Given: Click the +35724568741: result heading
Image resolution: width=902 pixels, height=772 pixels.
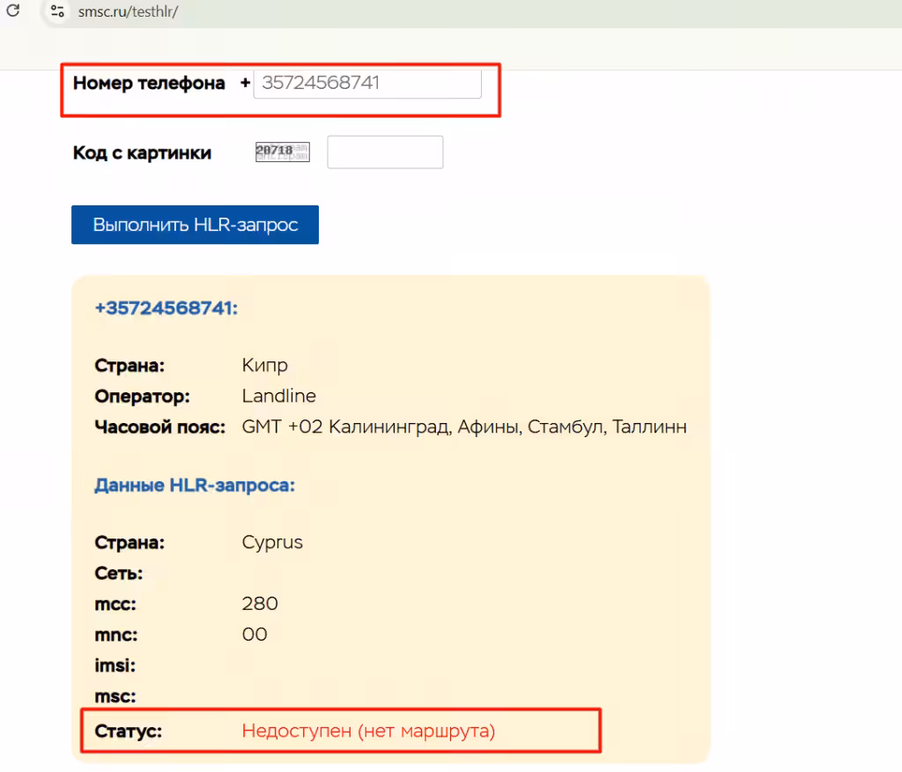Looking at the screenshot, I should click(x=166, y=308).
